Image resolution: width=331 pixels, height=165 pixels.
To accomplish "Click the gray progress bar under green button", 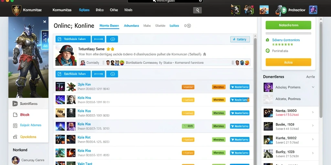I will coord(288,33).
